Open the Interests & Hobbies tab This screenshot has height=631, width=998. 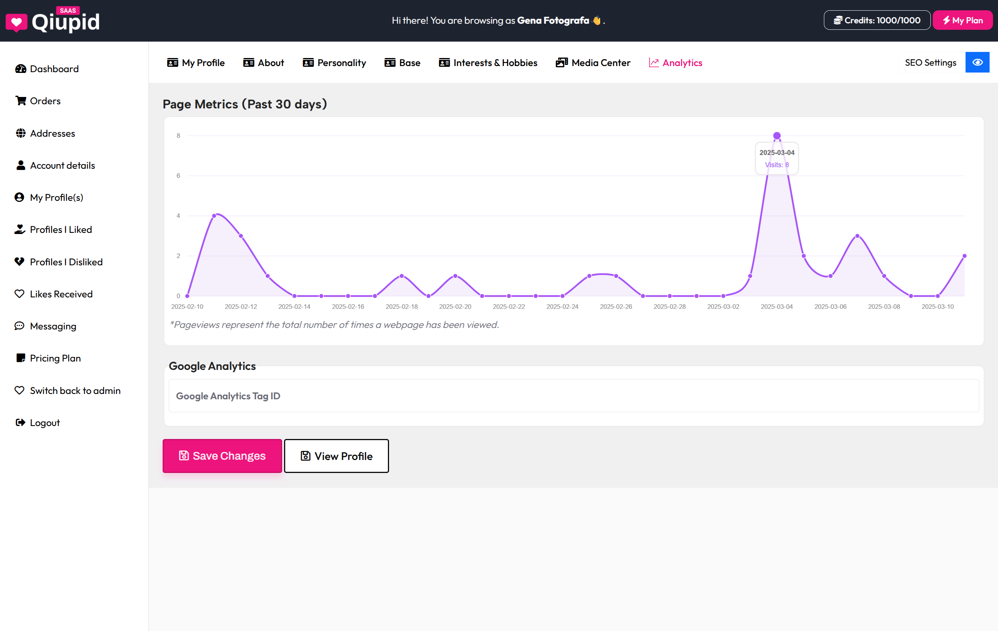(x=488, y=63)
